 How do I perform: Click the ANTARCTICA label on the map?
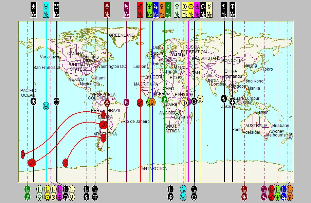[154, 169]
